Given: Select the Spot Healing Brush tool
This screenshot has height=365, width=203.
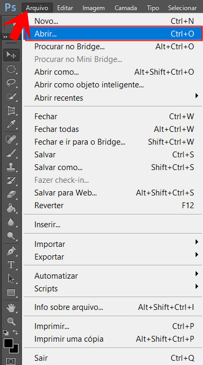Looking at the screenshot, I should point(11,139).
